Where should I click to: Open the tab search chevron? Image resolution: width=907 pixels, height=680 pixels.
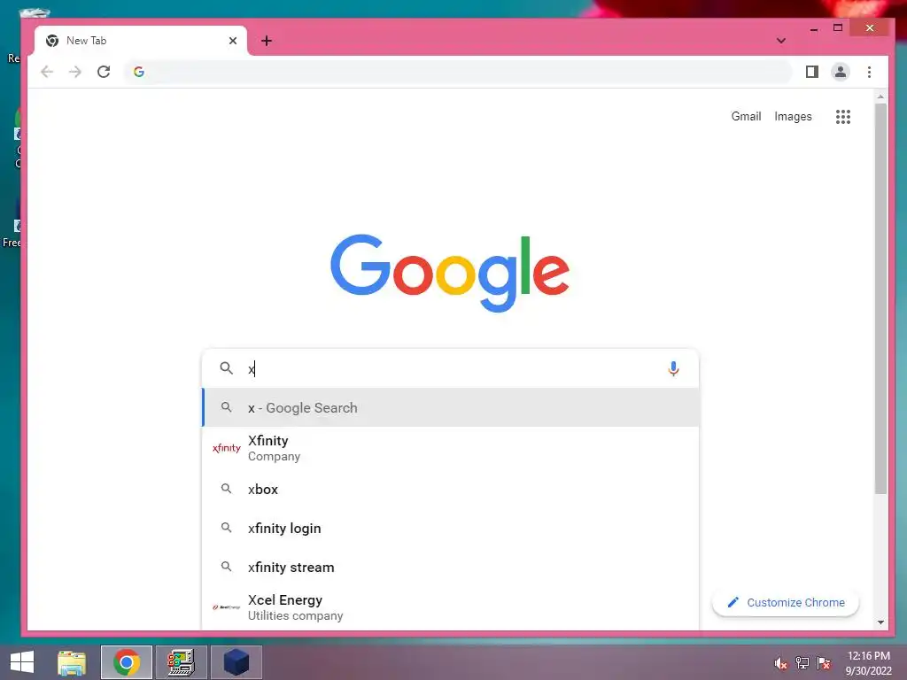[781, 41]
